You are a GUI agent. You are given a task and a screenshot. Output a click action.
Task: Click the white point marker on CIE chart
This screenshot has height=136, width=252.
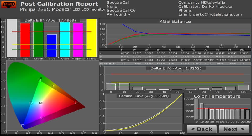pos(41,103)
